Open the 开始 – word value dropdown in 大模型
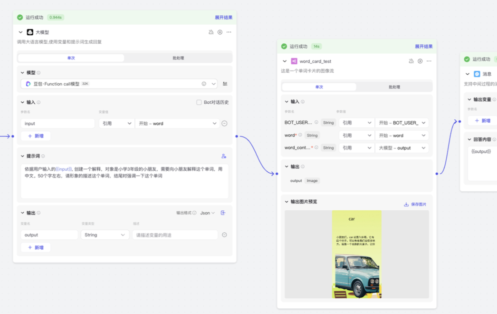 click(x=177, y=123)
